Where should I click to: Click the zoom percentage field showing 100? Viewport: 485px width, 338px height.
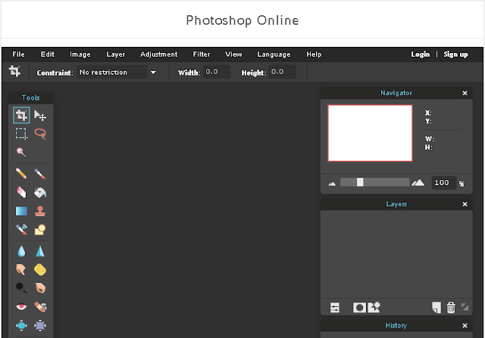pyautogui.click(x=443, y=183)
